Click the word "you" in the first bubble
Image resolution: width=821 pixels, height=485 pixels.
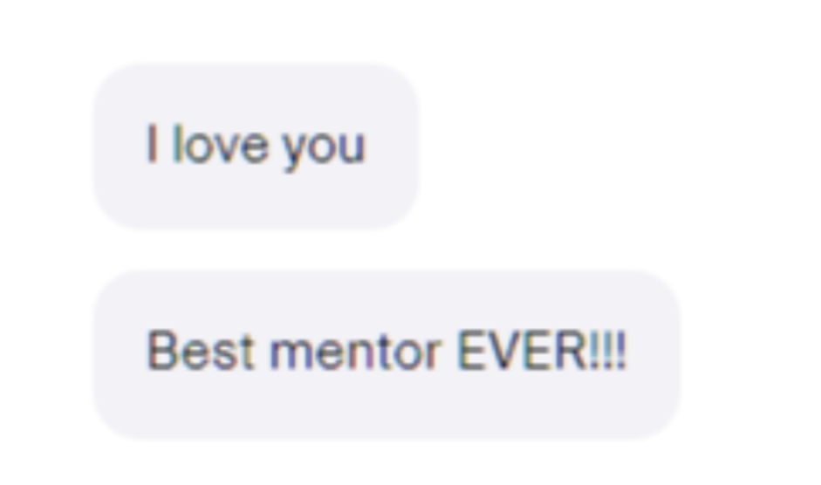click(x=324, y=149)
